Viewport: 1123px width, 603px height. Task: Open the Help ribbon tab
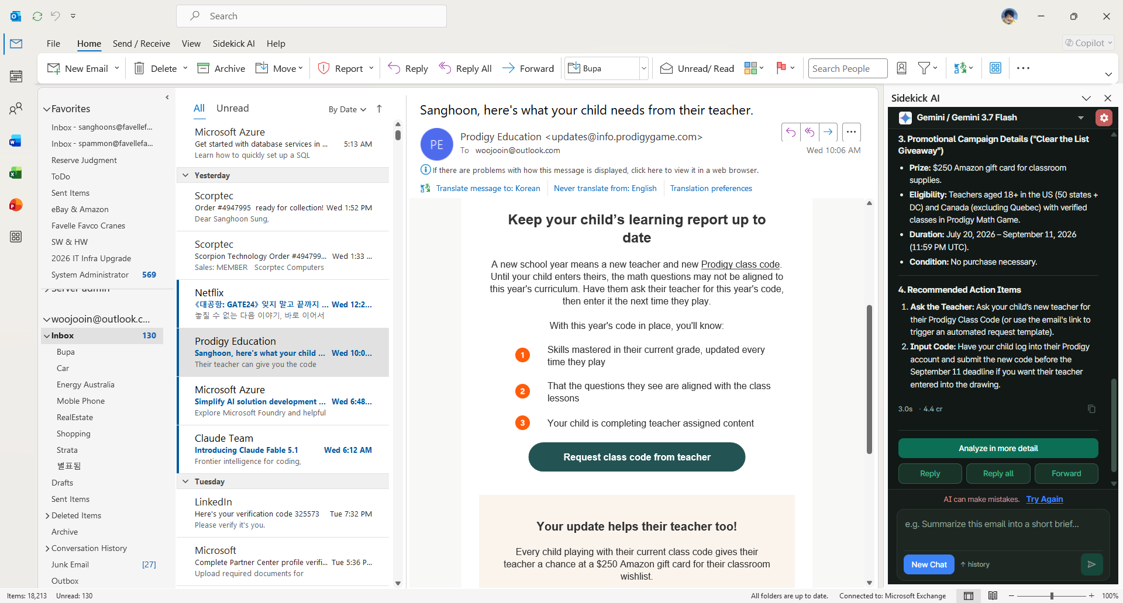(x=276, y=43)
